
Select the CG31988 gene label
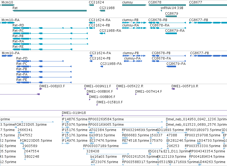107,8
